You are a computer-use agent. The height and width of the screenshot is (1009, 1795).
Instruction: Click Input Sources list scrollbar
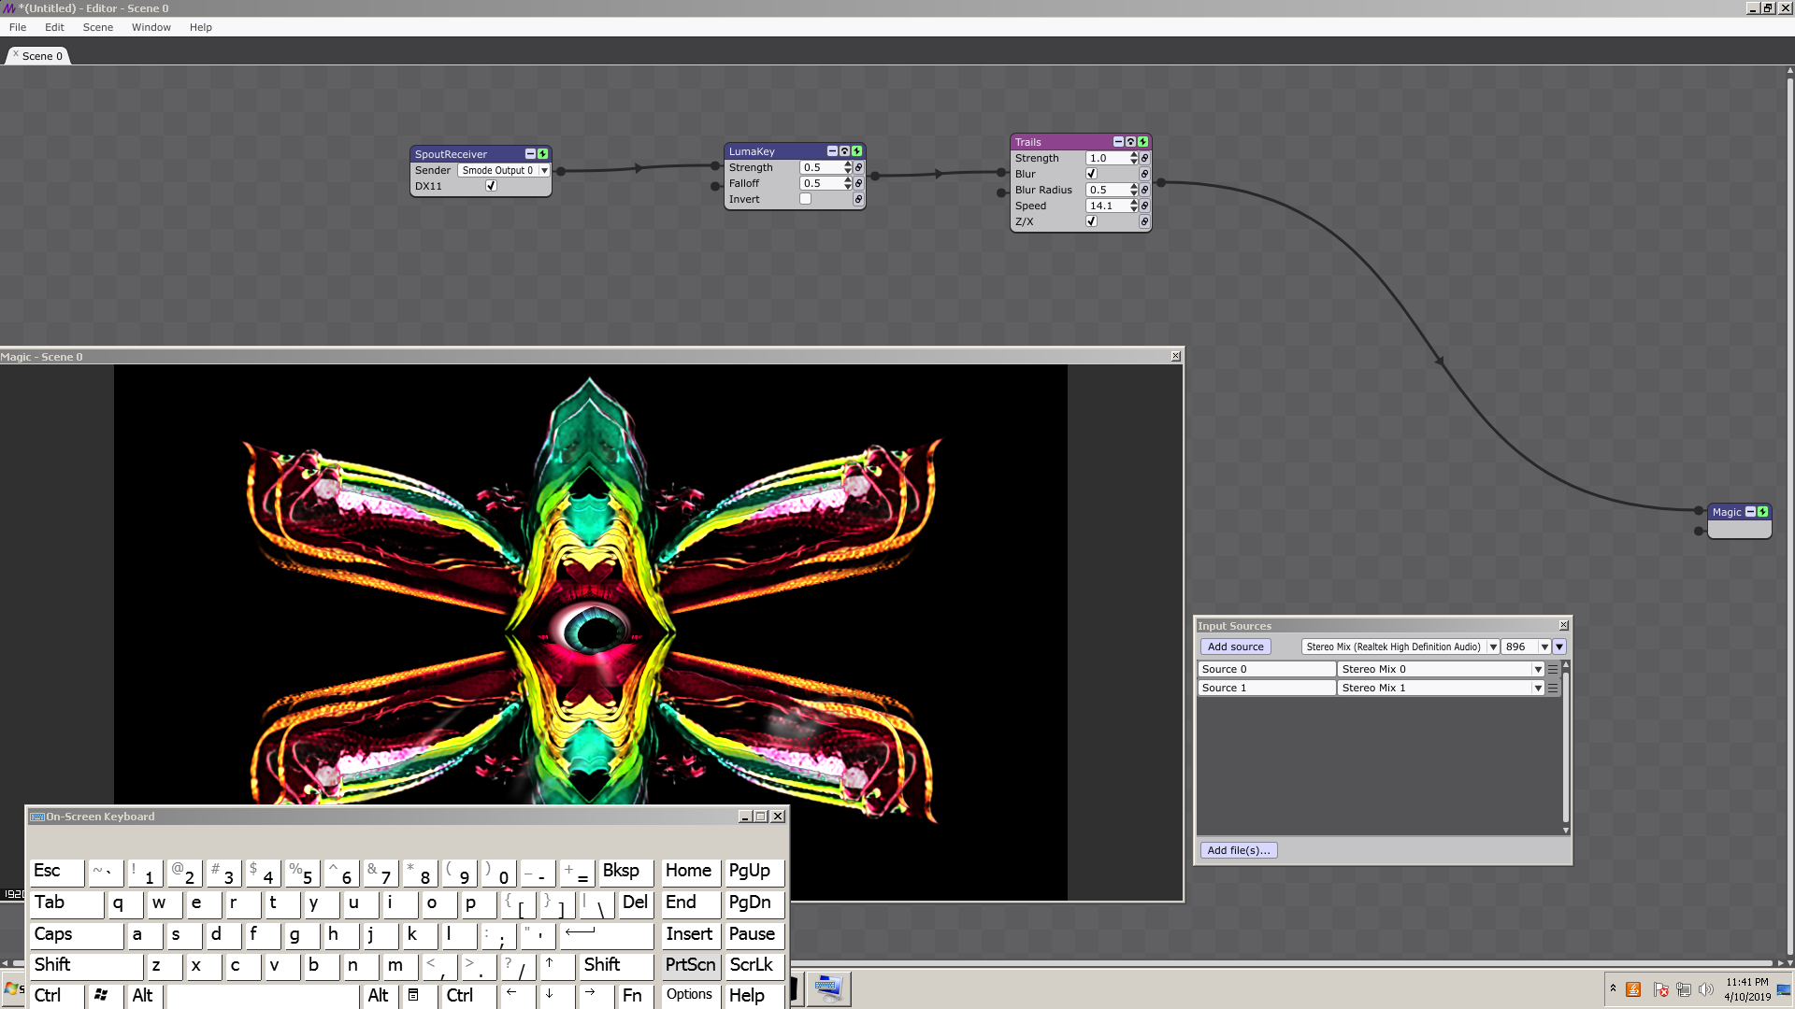pyautogui.click(x=1566, y=747)
